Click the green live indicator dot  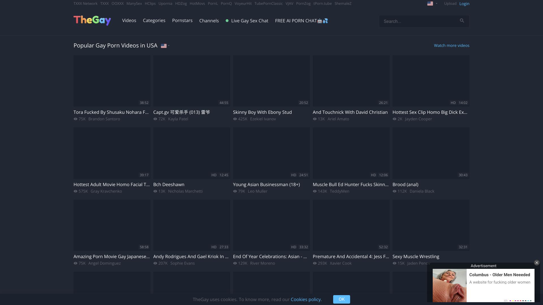pyautogui.click(x=227, y=21)
